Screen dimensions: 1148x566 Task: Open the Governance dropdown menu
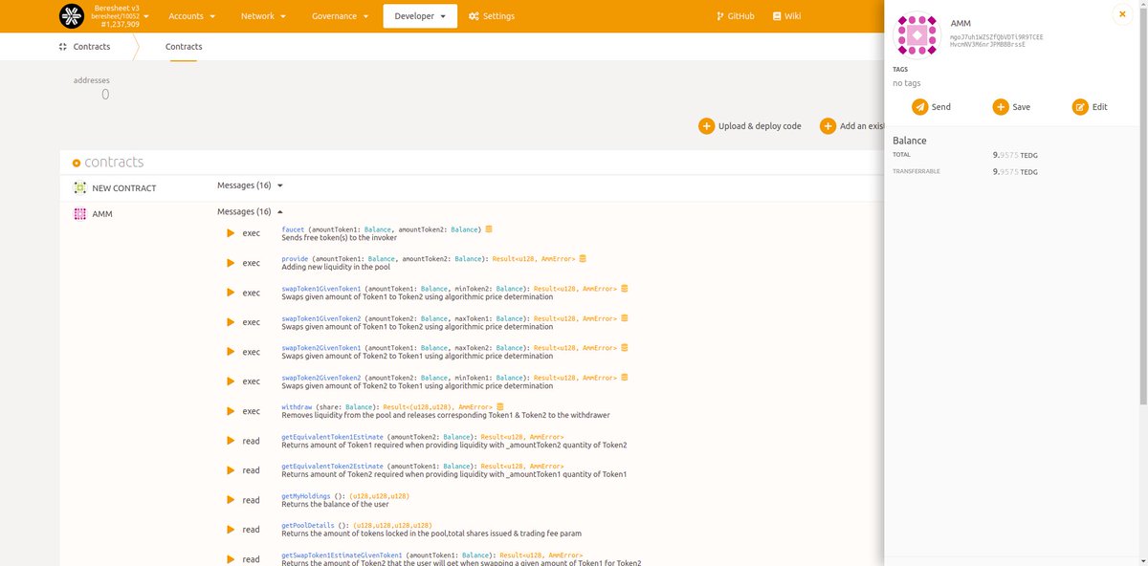341,16
